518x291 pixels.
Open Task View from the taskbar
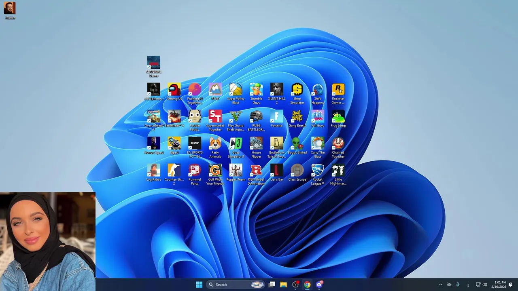pyautogui.click(x=272, y=285)
